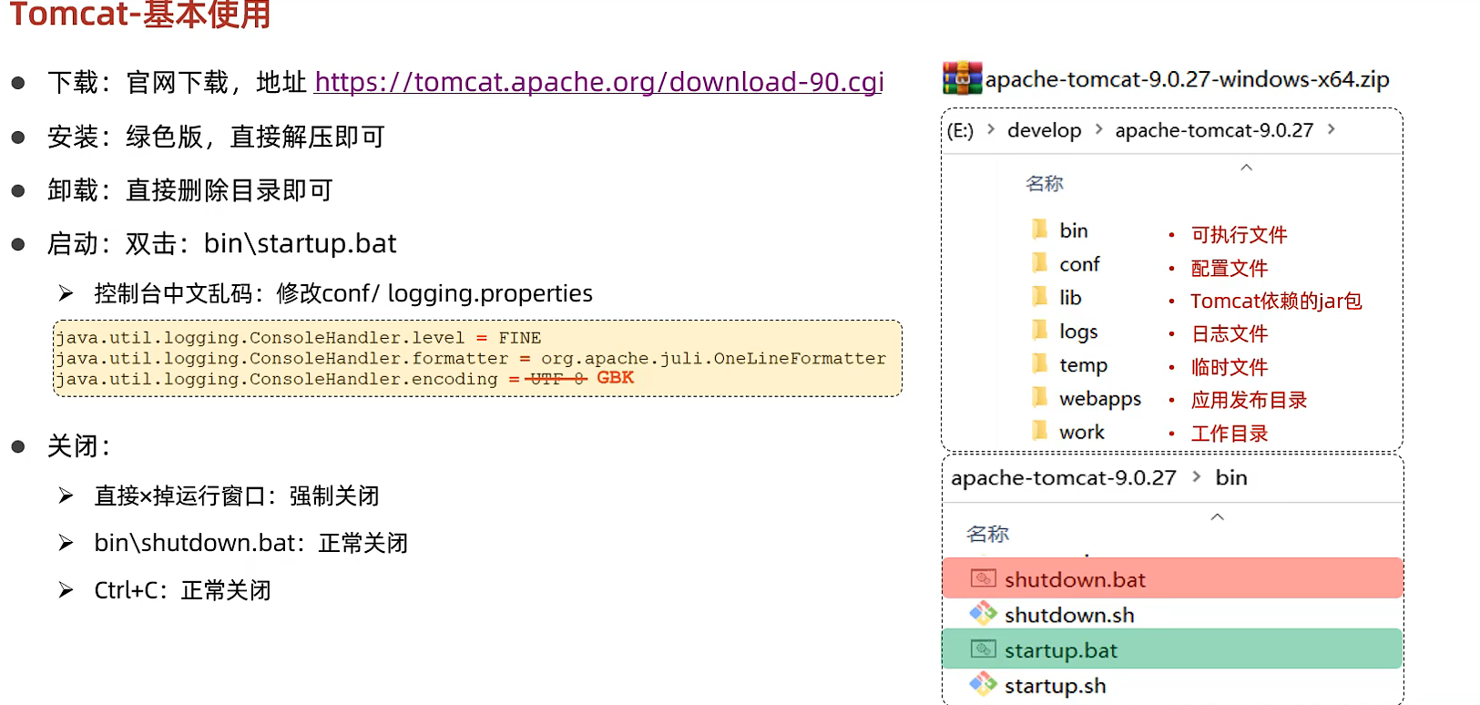Screen dimensions: 1480x705
Task: Click the sort arrow above the lower 名称 column
Action: pyautogui.click(x=1217, y=517)
